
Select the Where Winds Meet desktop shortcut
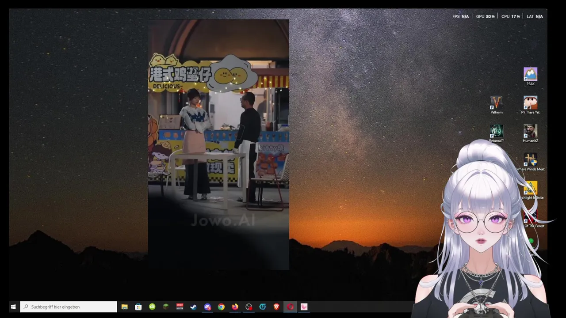tap(530, 162)
